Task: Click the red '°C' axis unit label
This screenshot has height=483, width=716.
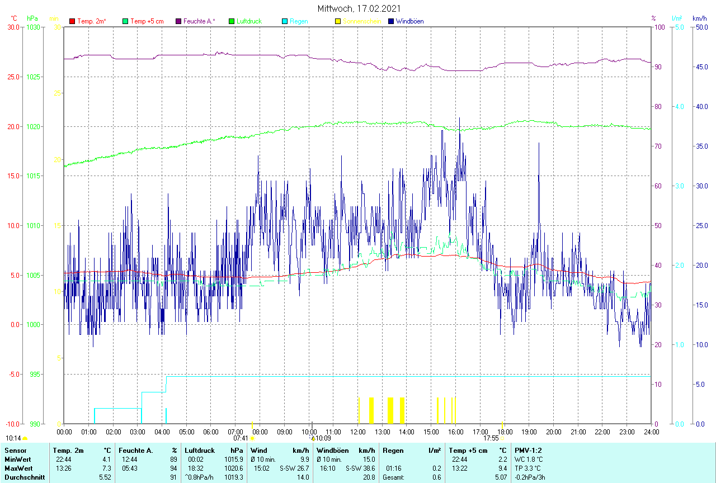Action: [14, 18]
